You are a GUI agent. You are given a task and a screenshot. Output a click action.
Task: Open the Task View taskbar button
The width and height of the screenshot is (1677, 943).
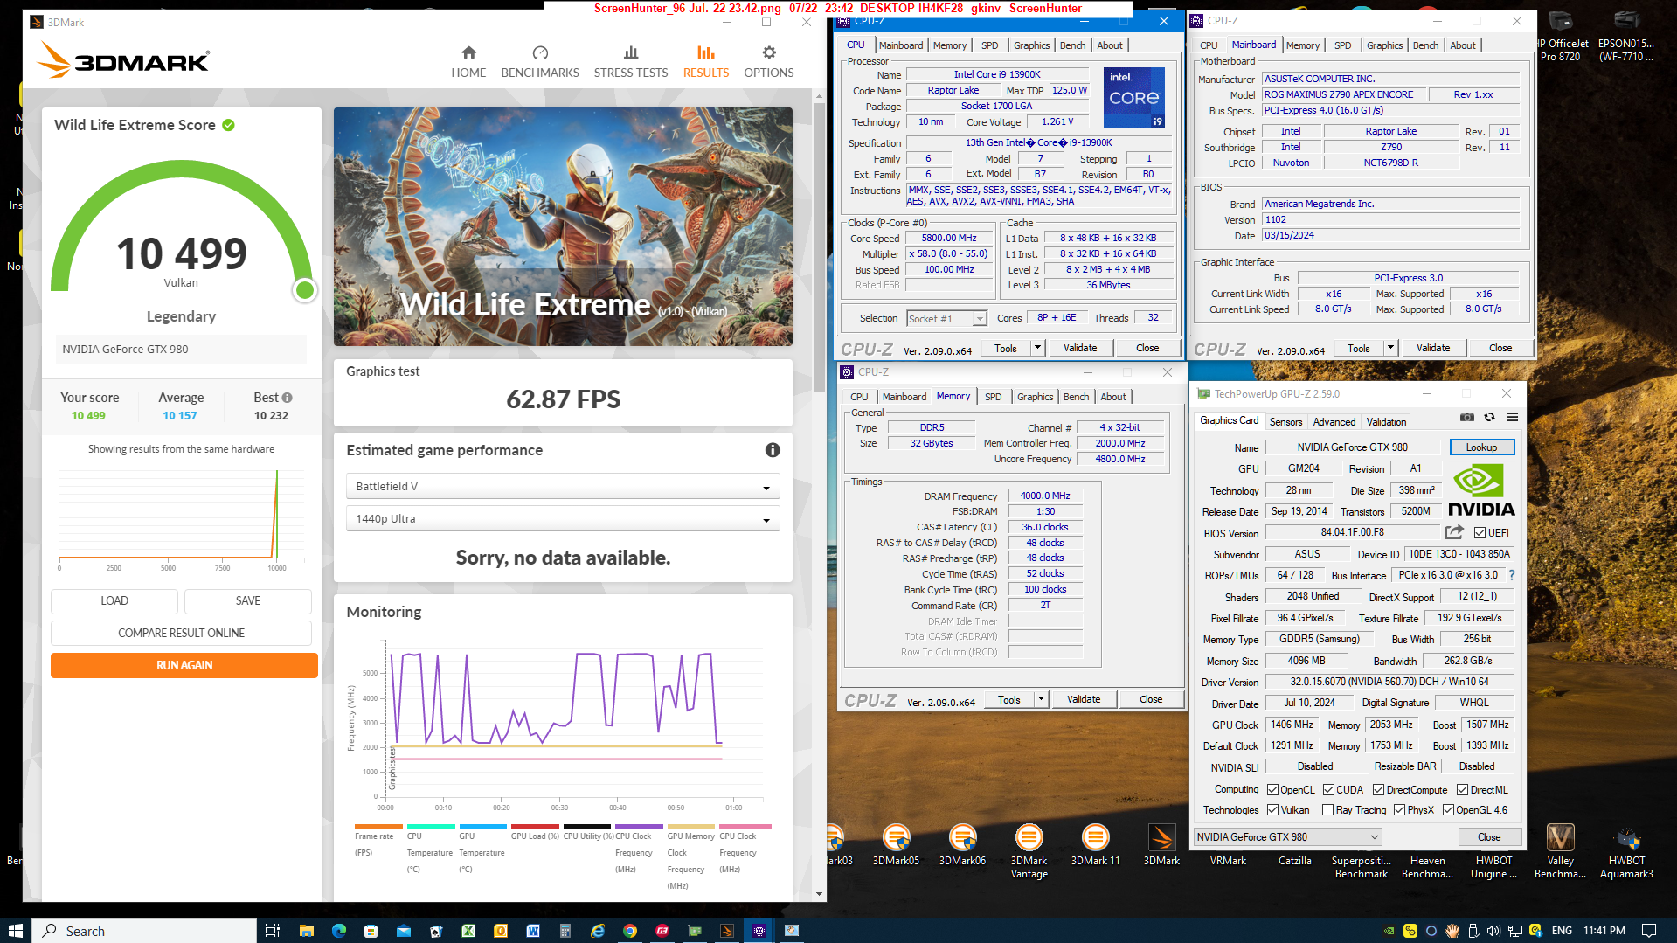[x=272, y=931]
